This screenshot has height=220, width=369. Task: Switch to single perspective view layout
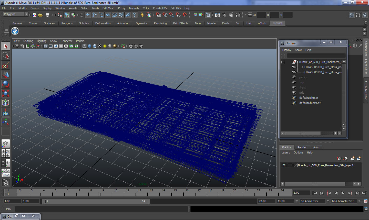point(6,144)
